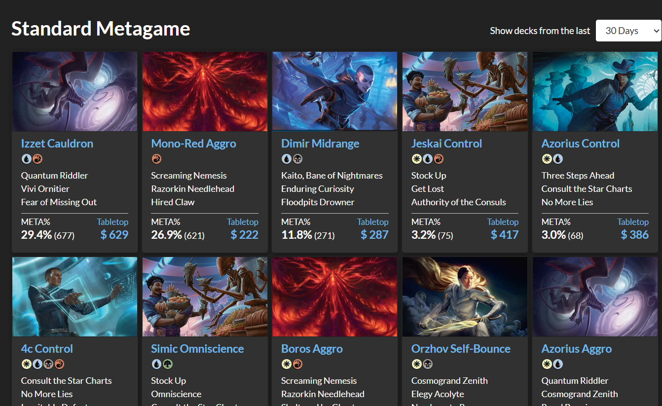The height and width of the screenshot is (406, 662).
Task: Click the $ 287 Tabletop price
Action: pyautogui.click(x=374, y=235)
